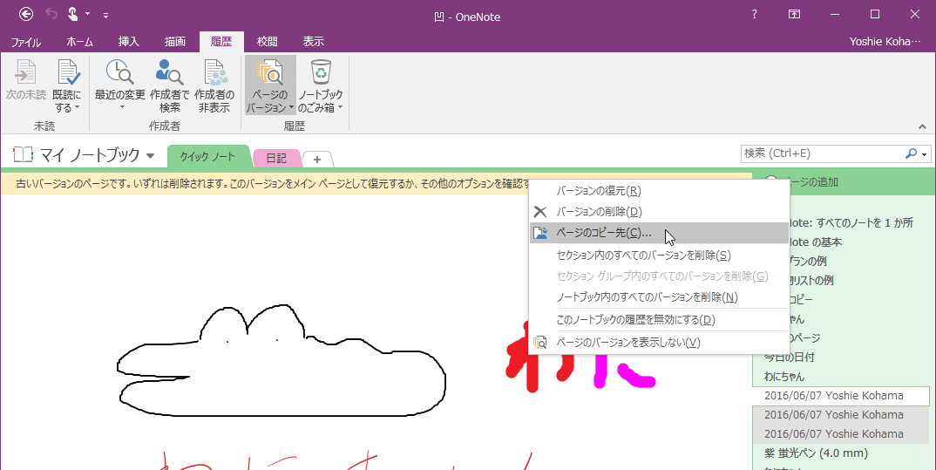Viewport: 936px width, 470px height.
Task: Switch to the 挿入 tab
Action: [128, 41]
